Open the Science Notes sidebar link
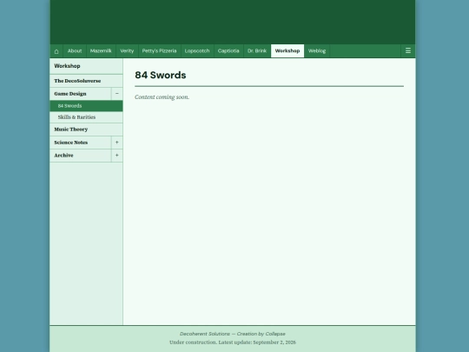The image size is (469, 352). (x=81, y=143)
